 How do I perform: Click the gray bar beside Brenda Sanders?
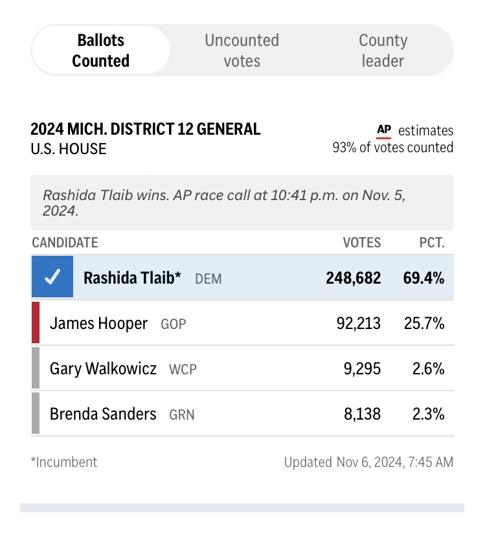click(35, 413)
